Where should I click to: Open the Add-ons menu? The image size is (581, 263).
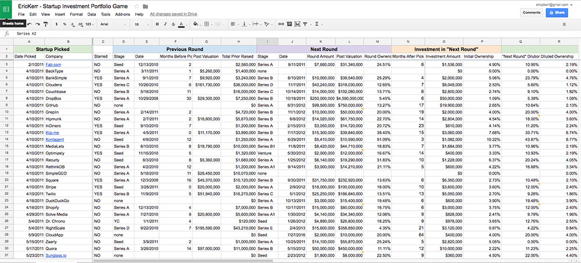[x=123, y=14]
